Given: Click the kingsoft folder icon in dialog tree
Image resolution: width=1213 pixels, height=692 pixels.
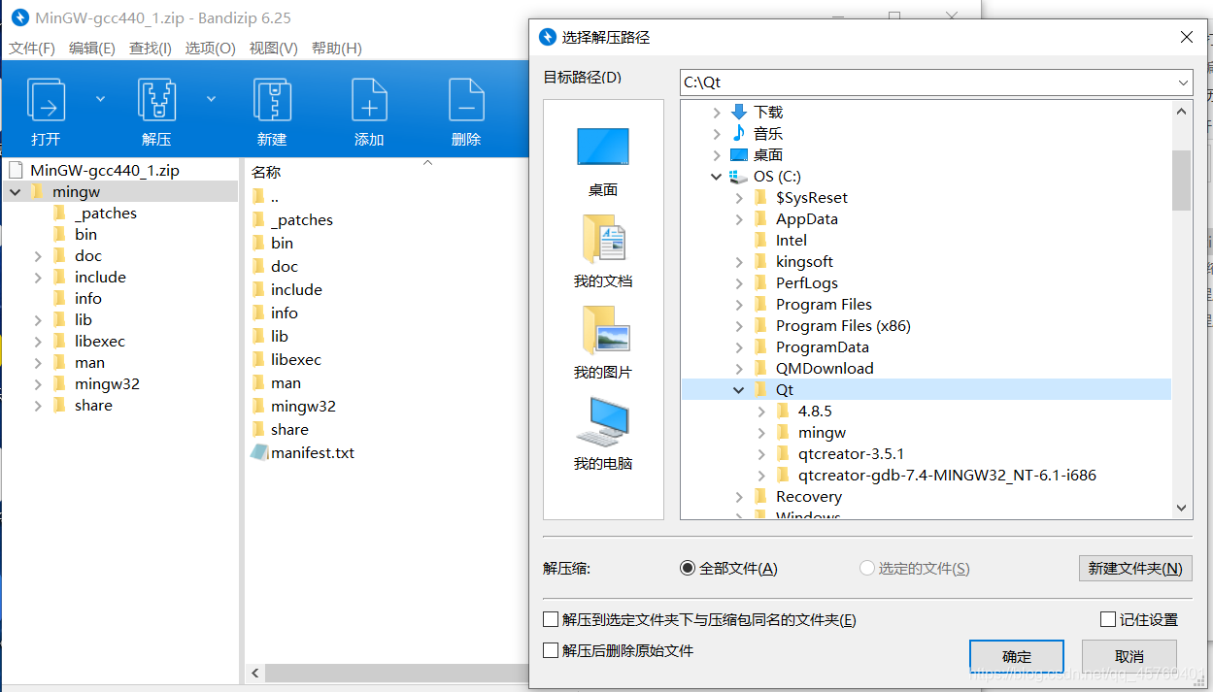Looking at the screenshot, I should point(761,262).
